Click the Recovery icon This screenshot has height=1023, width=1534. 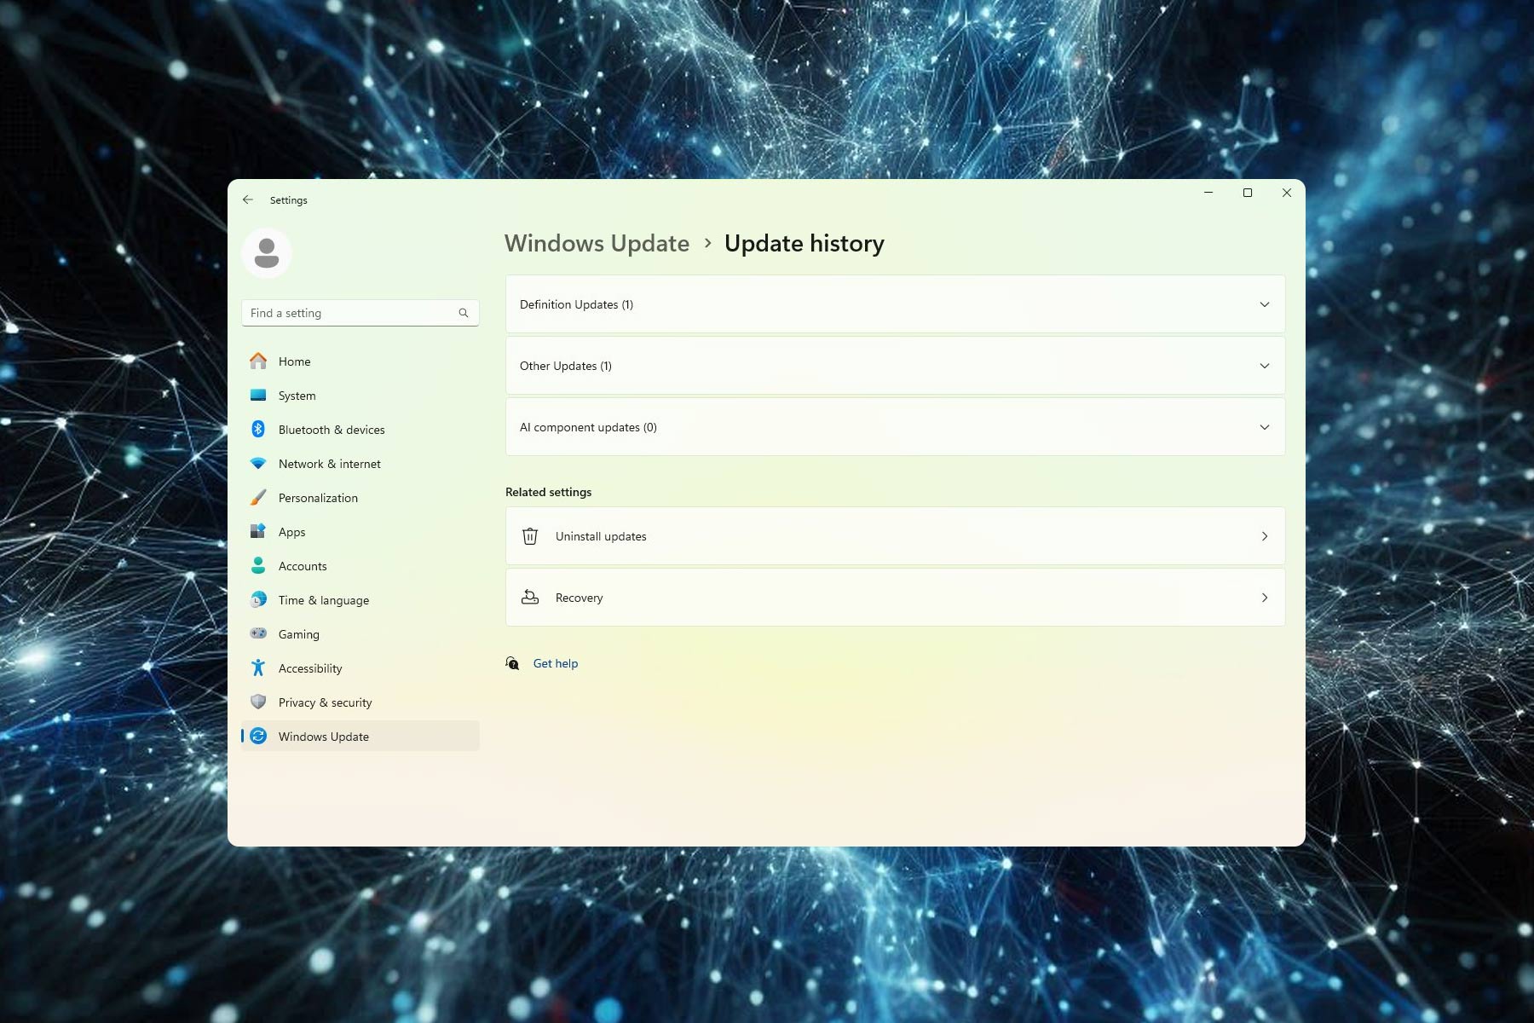click(530, 598)
